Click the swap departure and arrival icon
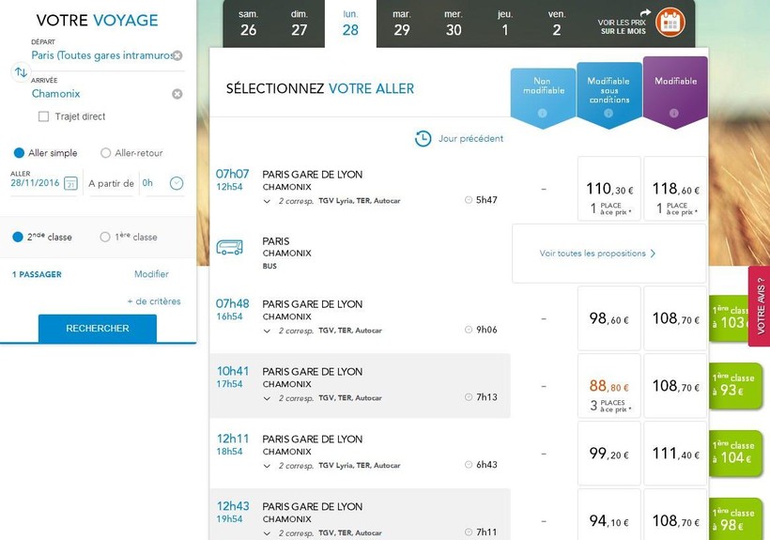The image size is (770, 540). 21,72
